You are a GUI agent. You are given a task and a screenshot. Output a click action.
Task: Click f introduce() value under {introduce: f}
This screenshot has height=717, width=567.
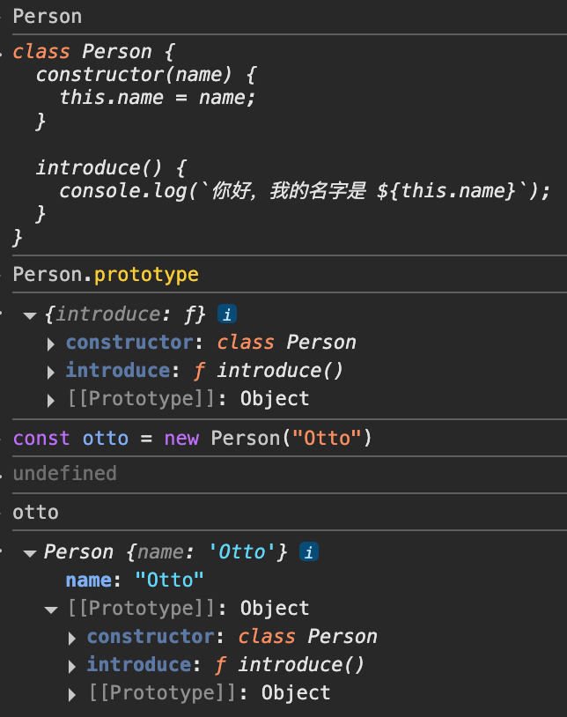[x=280, y=370]
